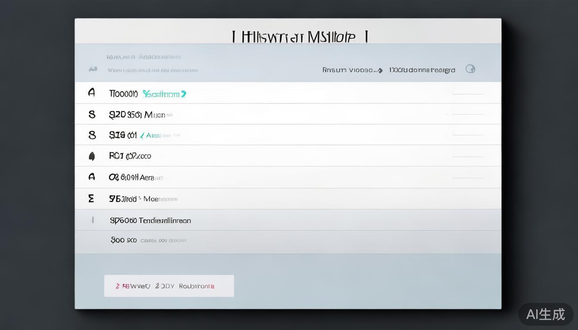Click the vertical bar icon beside Tendieanlinreon
The width and height of the screenshot is (578, 330).
[x=92, y=220]
